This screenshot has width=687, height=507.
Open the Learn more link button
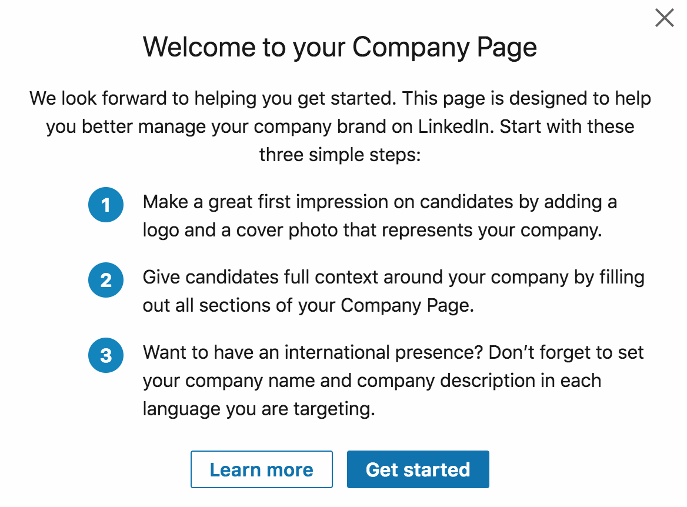click(262, 469)
